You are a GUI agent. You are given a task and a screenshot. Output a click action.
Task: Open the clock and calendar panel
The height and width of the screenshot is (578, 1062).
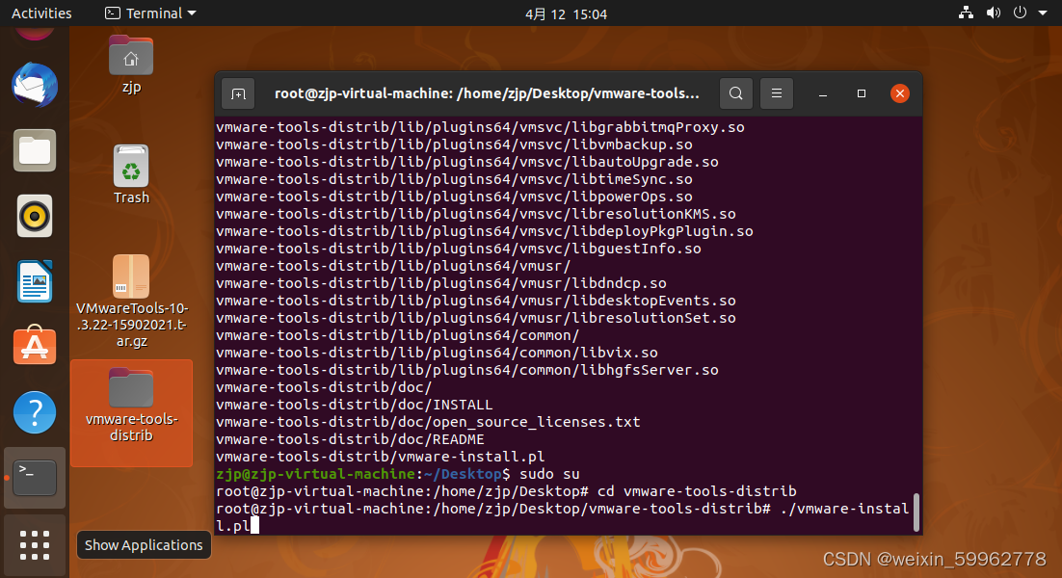[x=567, y=13]
